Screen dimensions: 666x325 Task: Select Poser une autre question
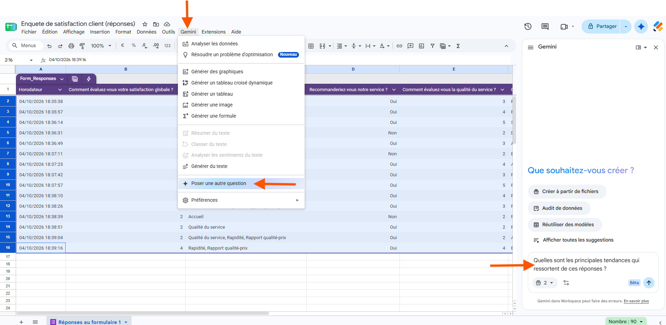coord(241,184)
